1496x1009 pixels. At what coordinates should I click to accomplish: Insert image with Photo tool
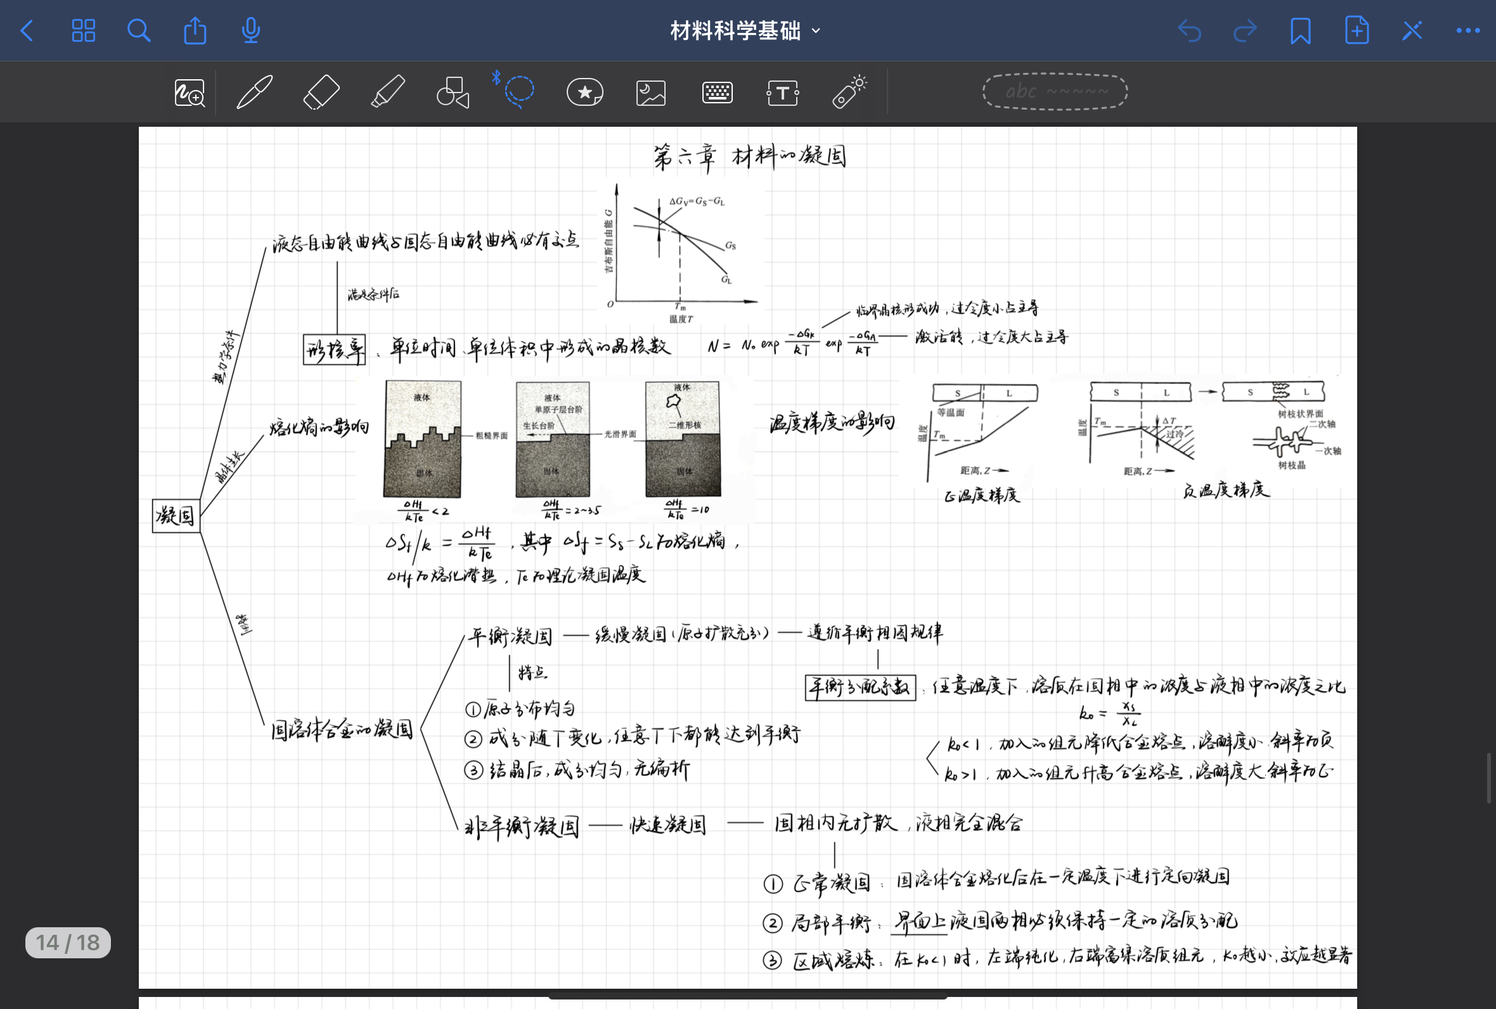point(650,93)
